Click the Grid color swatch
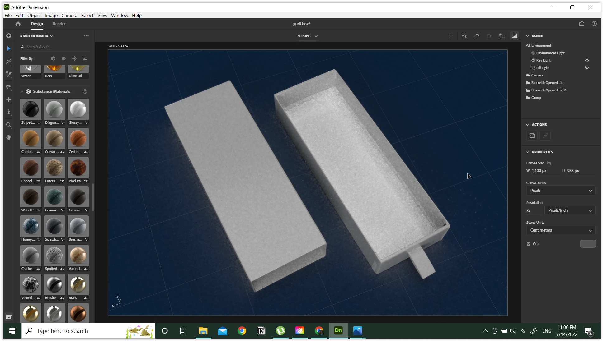603x341 pixels. (588, 244)
